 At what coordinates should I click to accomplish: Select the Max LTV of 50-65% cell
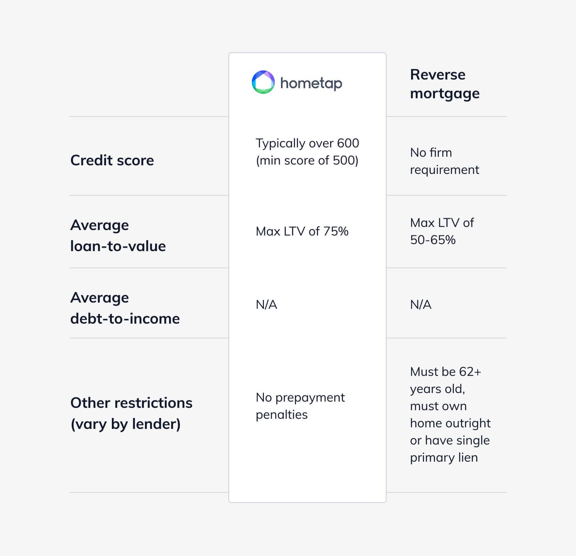tap(442, 231)
